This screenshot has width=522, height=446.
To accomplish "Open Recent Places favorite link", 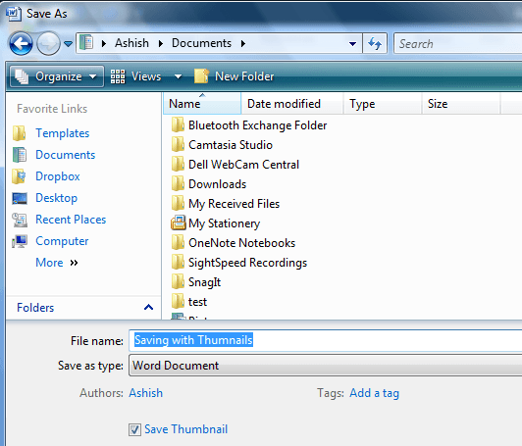I will click(x=71, y=220).
